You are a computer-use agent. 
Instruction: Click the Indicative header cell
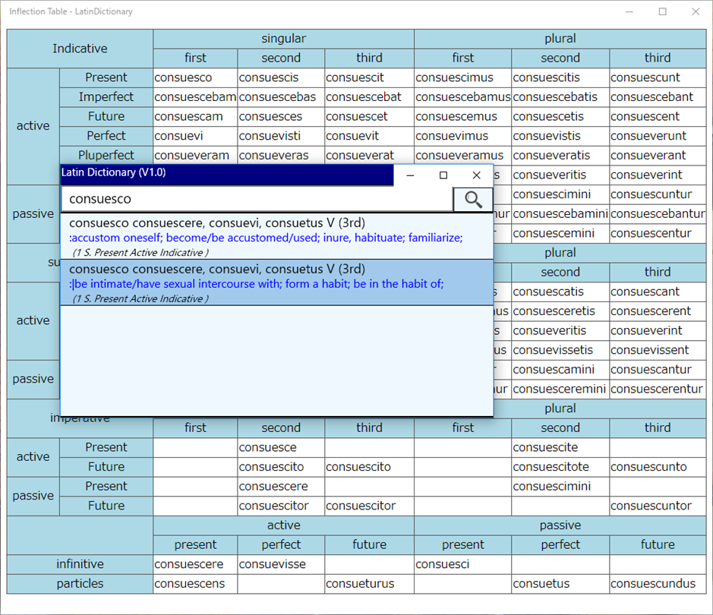pos(80,49)
